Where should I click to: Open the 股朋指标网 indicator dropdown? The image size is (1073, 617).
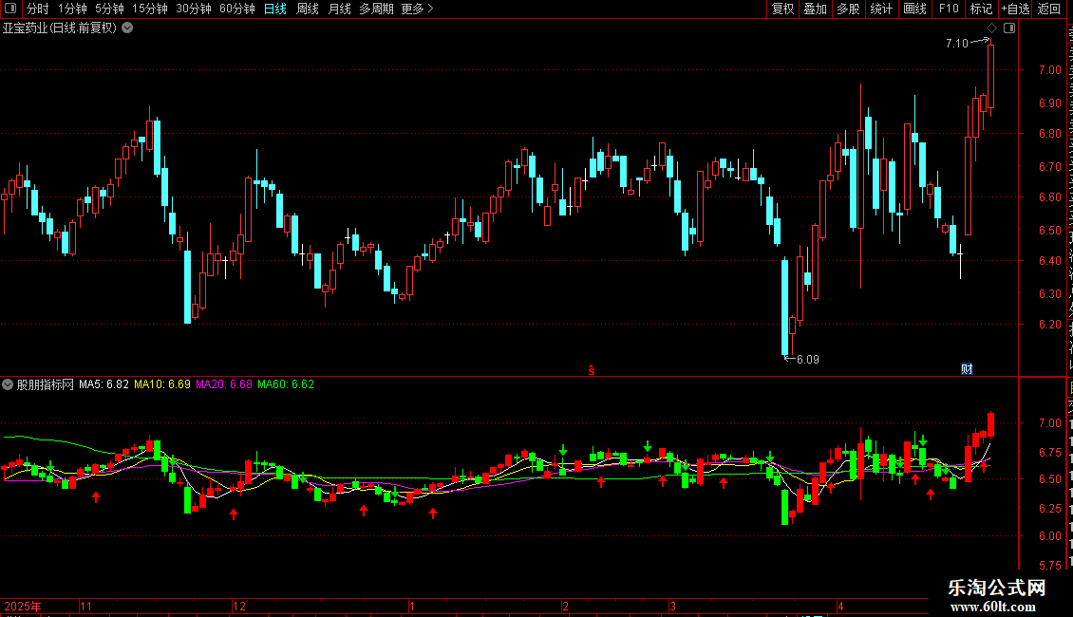[8, 384]
